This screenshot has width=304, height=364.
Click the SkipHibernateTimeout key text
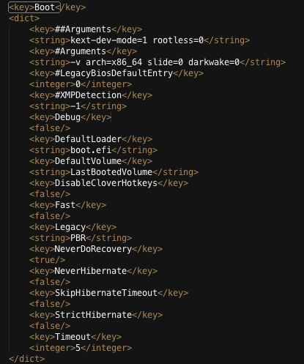(x=106, y=293)
